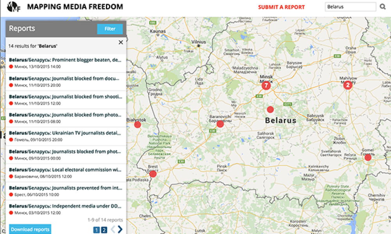Click the Minsk cluster marker showing 7
The height and width of the screenshot is (234, 391).
(x=266, y=85)
